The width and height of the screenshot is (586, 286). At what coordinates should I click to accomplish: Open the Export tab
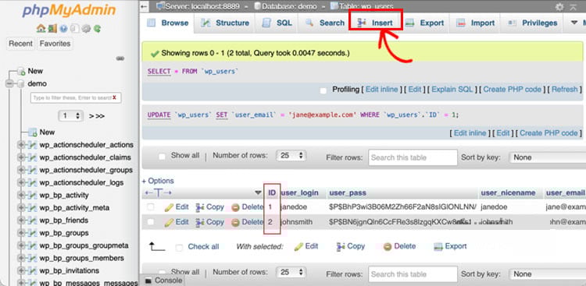click(x=424, y=23)
